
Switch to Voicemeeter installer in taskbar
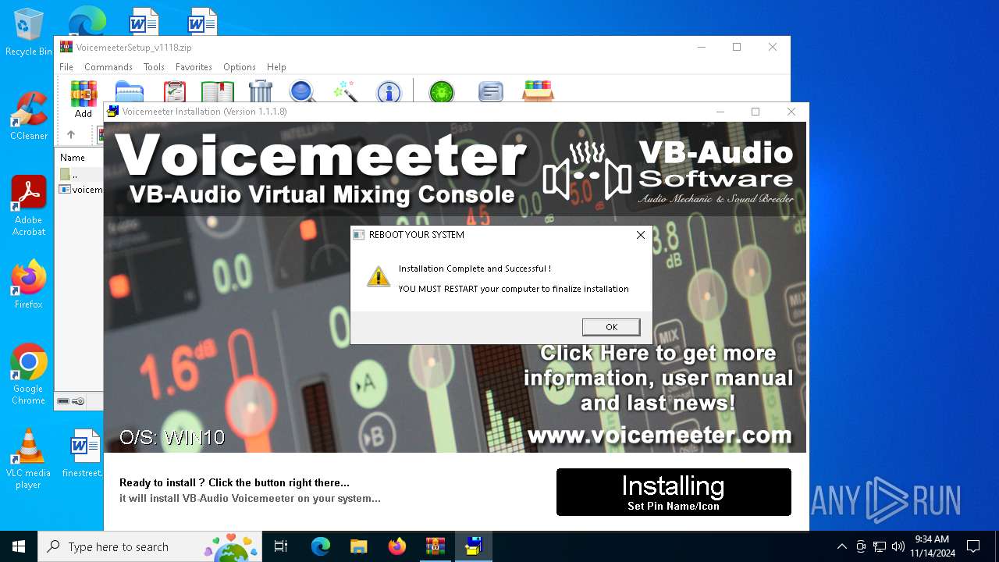(473, 546)
